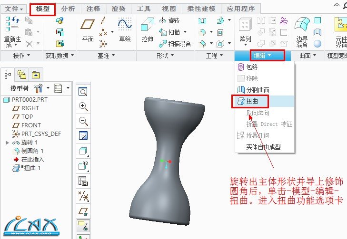Viewport: 347px width, 239px height.
Task: Open the View Manager icon
Action: coord(83,181)
